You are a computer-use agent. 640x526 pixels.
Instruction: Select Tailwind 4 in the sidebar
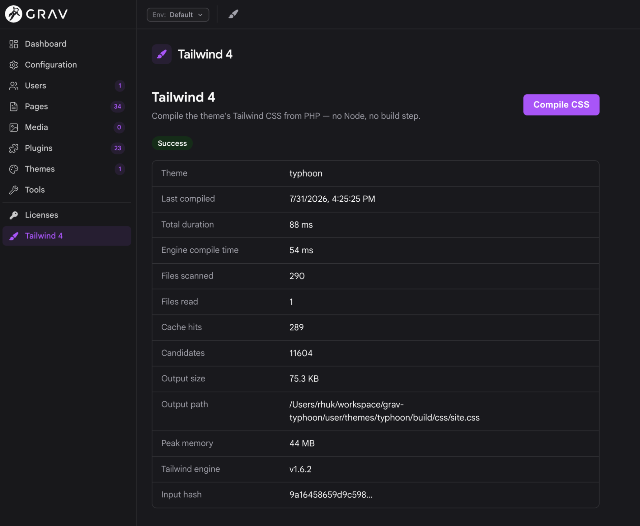click(67, 236)
